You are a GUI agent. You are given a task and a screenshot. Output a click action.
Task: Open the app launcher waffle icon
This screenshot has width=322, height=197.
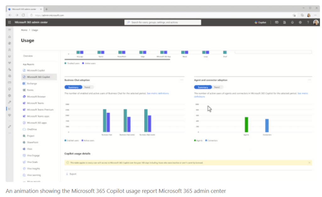(9, 22)
